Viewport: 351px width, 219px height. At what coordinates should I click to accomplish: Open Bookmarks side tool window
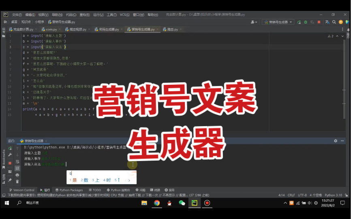click(4, 159)
